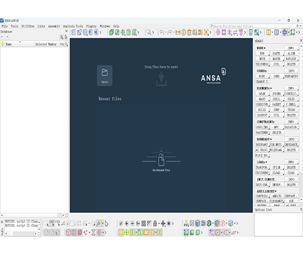
Task: Expand the NODE group arrow in ABAQUS panel
Action: point(265,48)
